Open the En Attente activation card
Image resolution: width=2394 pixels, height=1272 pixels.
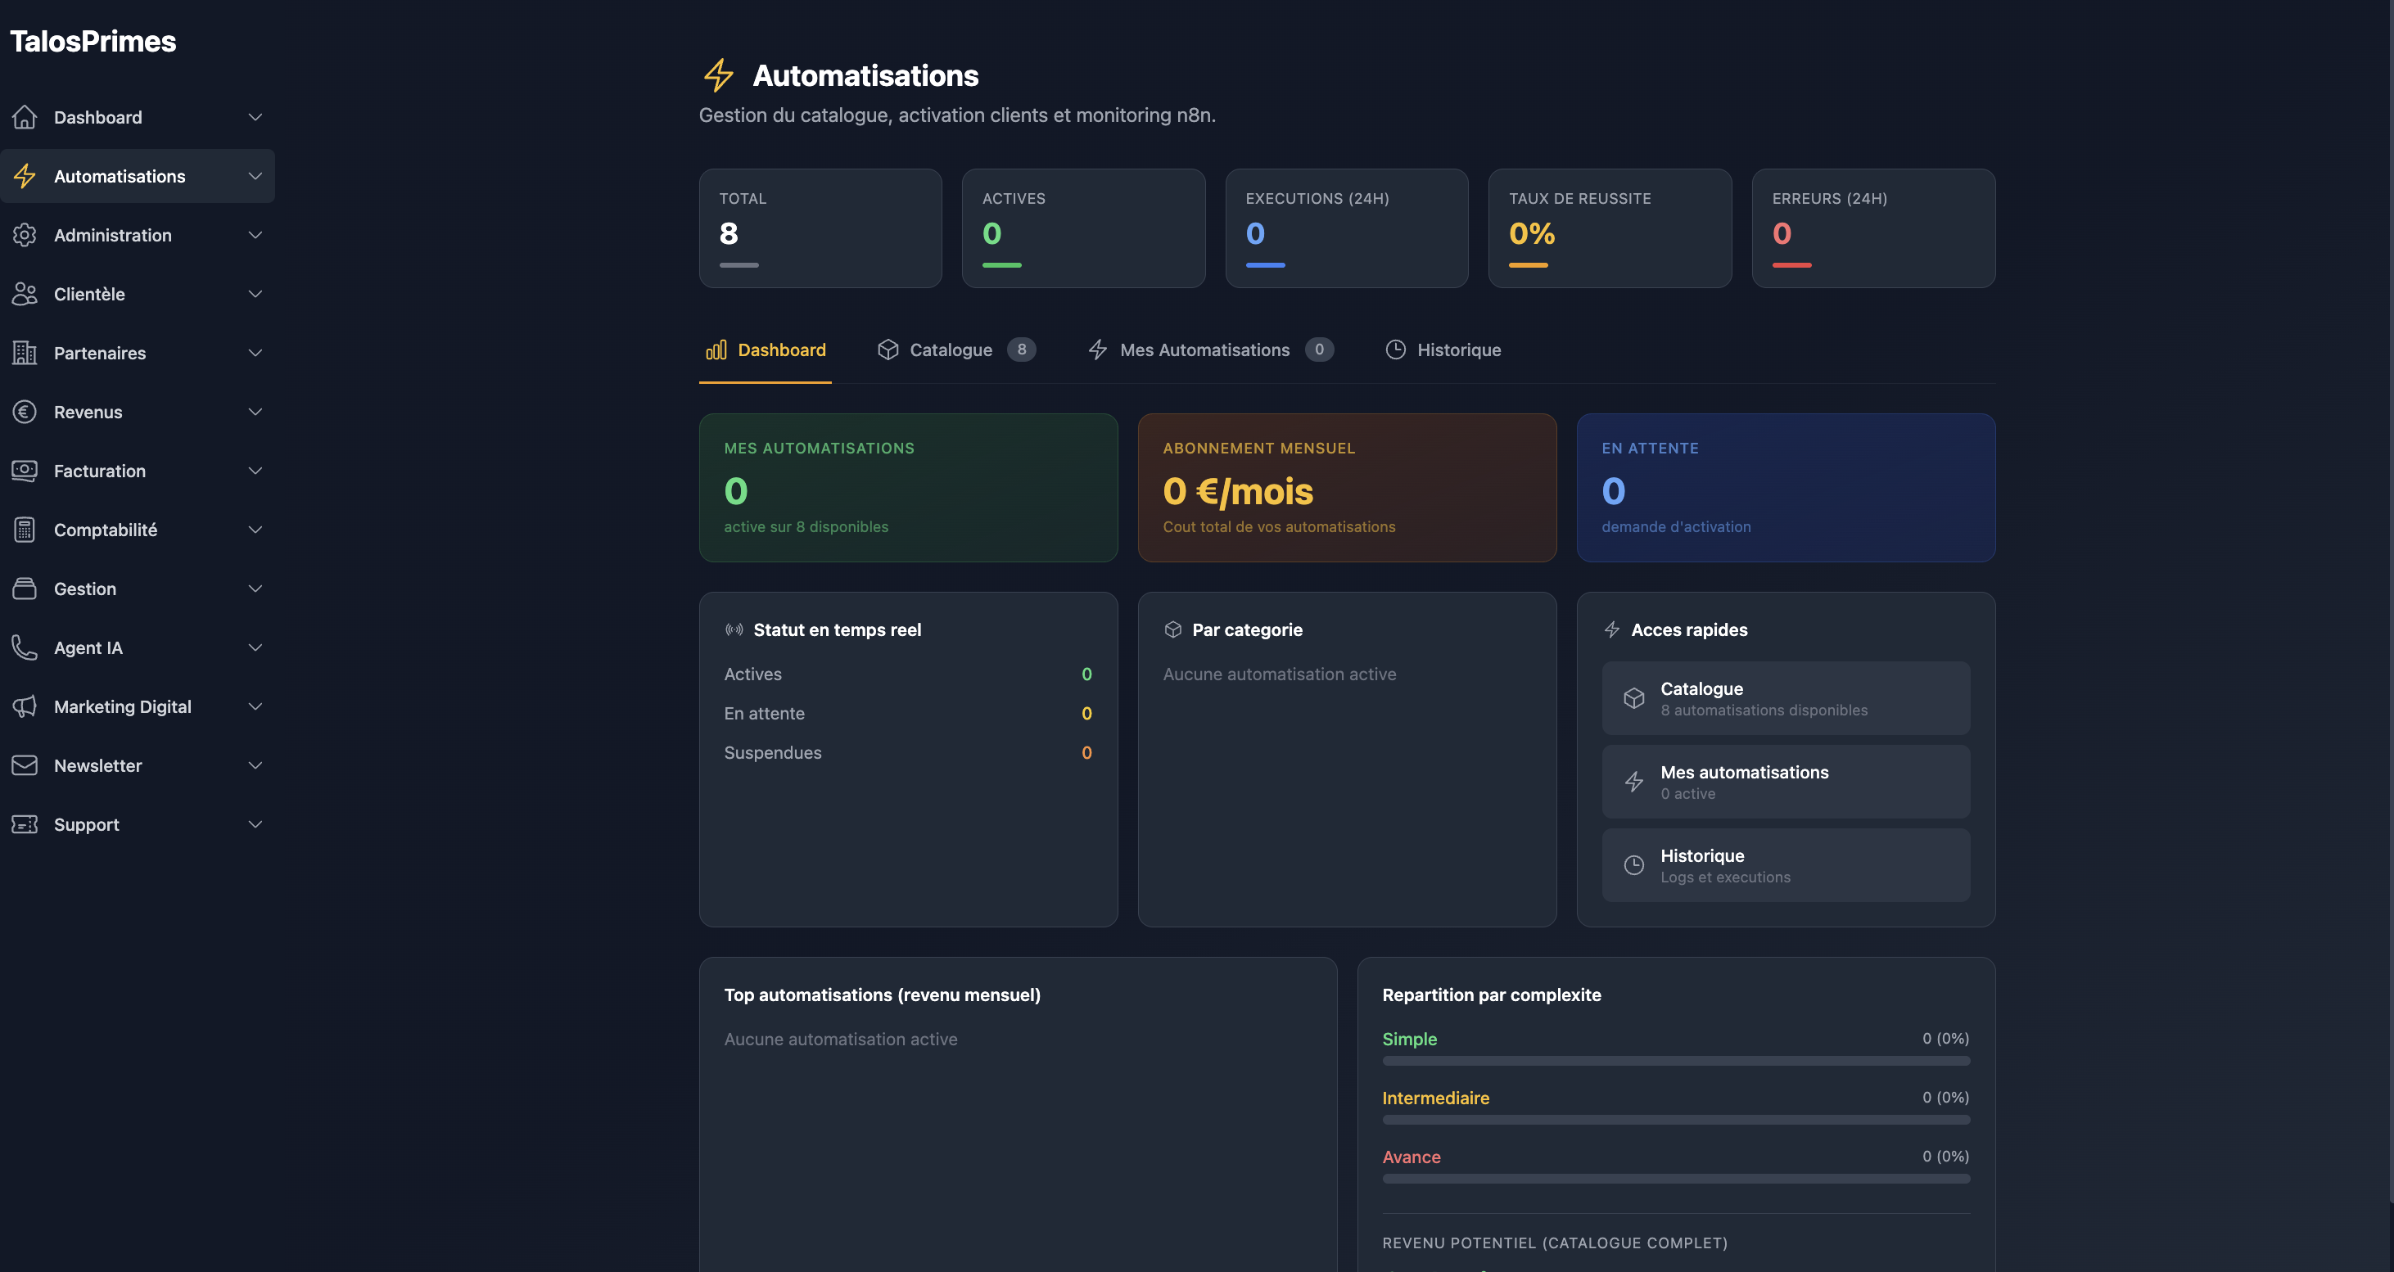click(x=1784, y=488)
